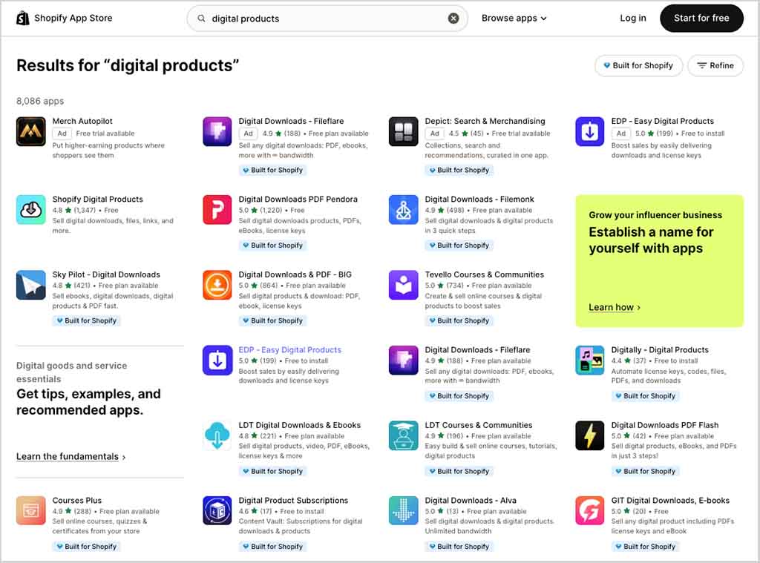The image size is (760, 563).
Task: Open Digital Downloads & PDF - BIG icon
Action: (x=217, y=285)
